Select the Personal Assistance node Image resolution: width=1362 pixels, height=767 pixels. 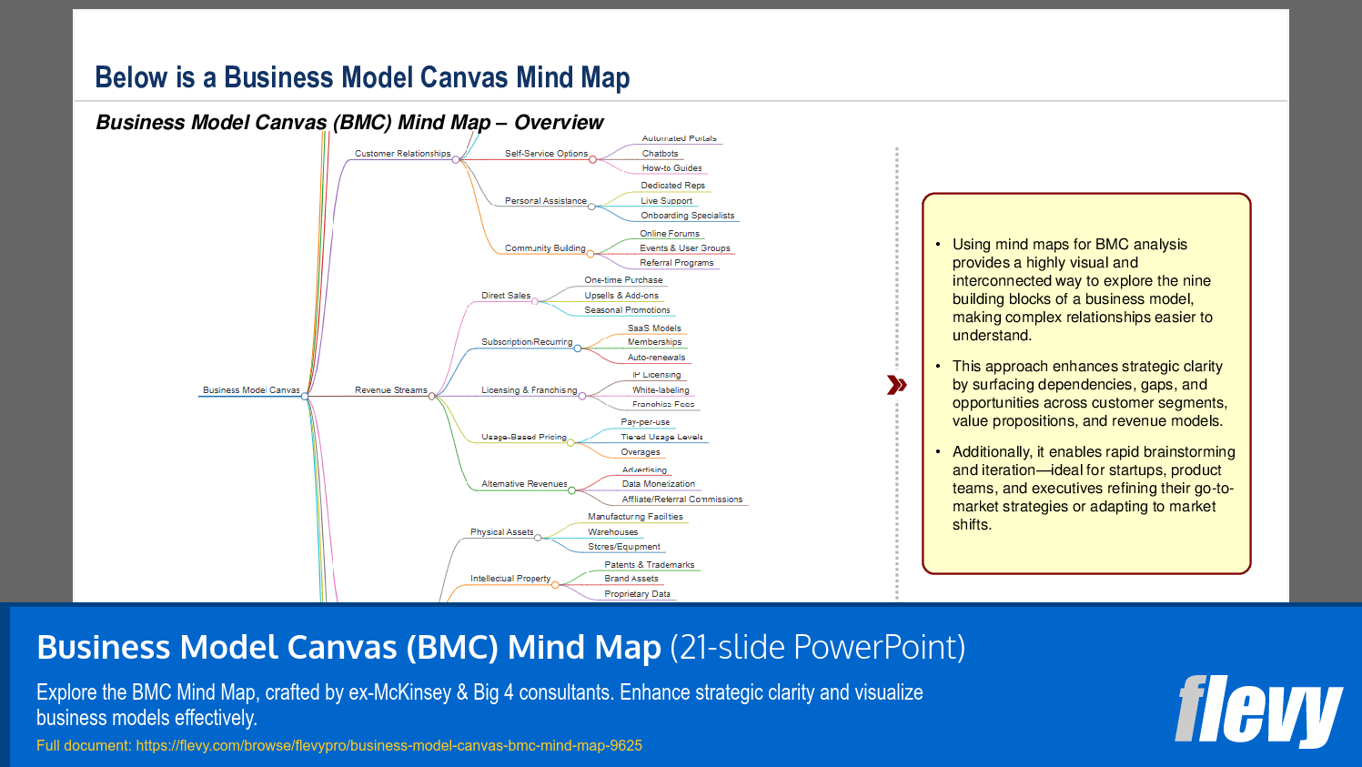pos(545,201)
